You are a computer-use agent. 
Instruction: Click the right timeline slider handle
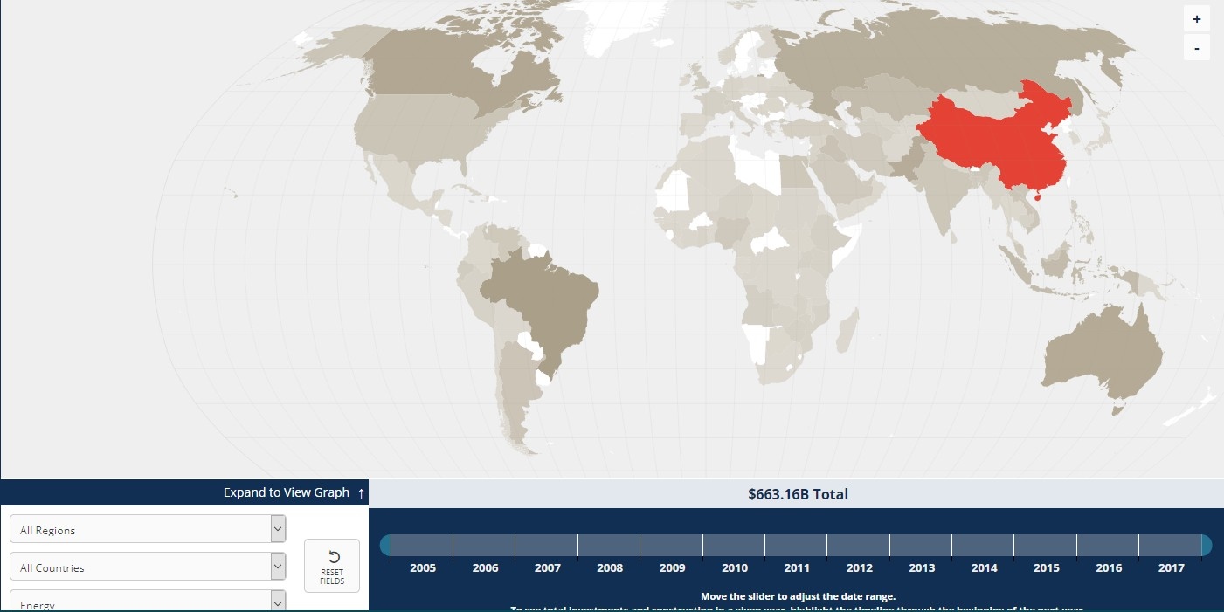click(1207, 545)
